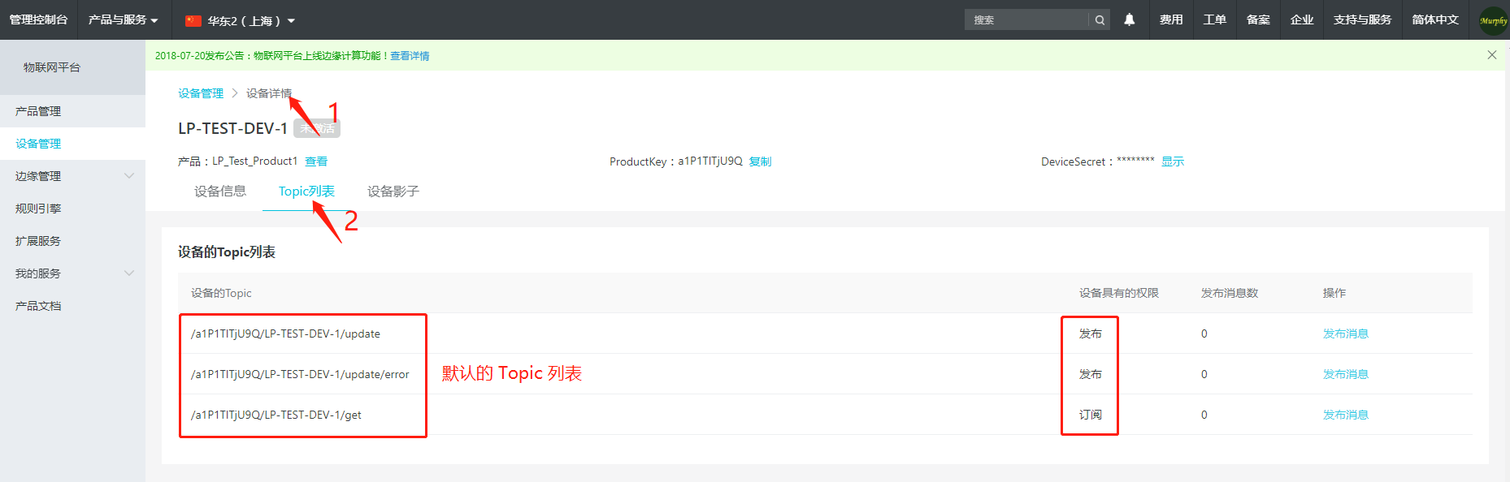The image size is (1510, 482).
Task: Copy the ProductKey with 复制 link
Action: point(760,161)
